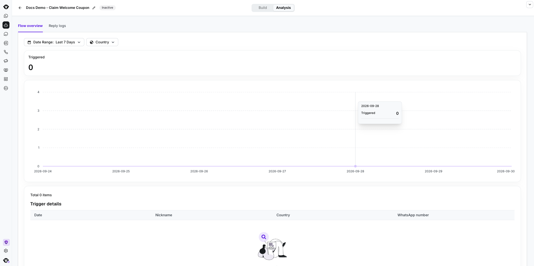This screenshot has height=266, width=534.
Task: Open the developer code sidebar icon
Action: tap(6, 88)
